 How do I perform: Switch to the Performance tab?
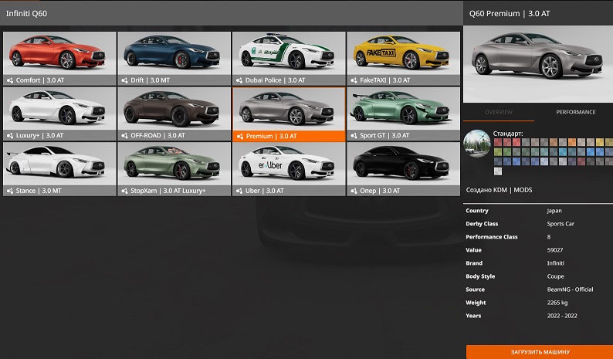click(575, 112)
